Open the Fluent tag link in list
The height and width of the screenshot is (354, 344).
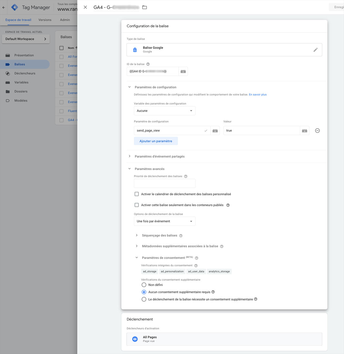73,111
